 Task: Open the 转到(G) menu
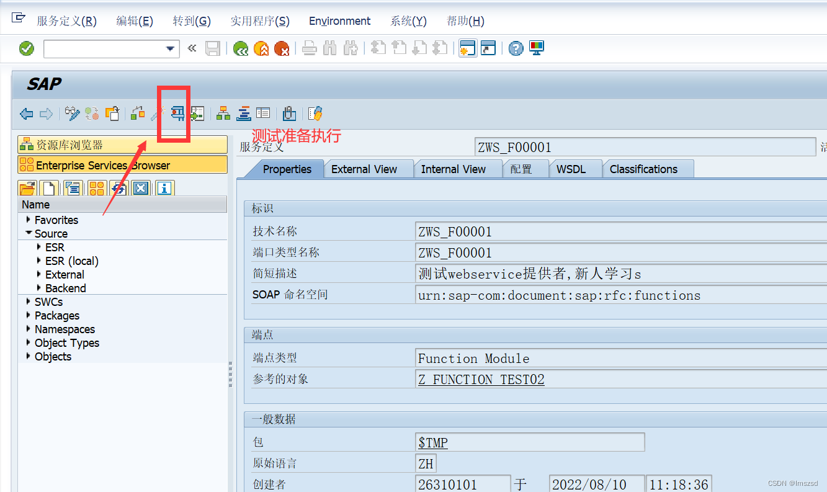(x=192, y=21)
